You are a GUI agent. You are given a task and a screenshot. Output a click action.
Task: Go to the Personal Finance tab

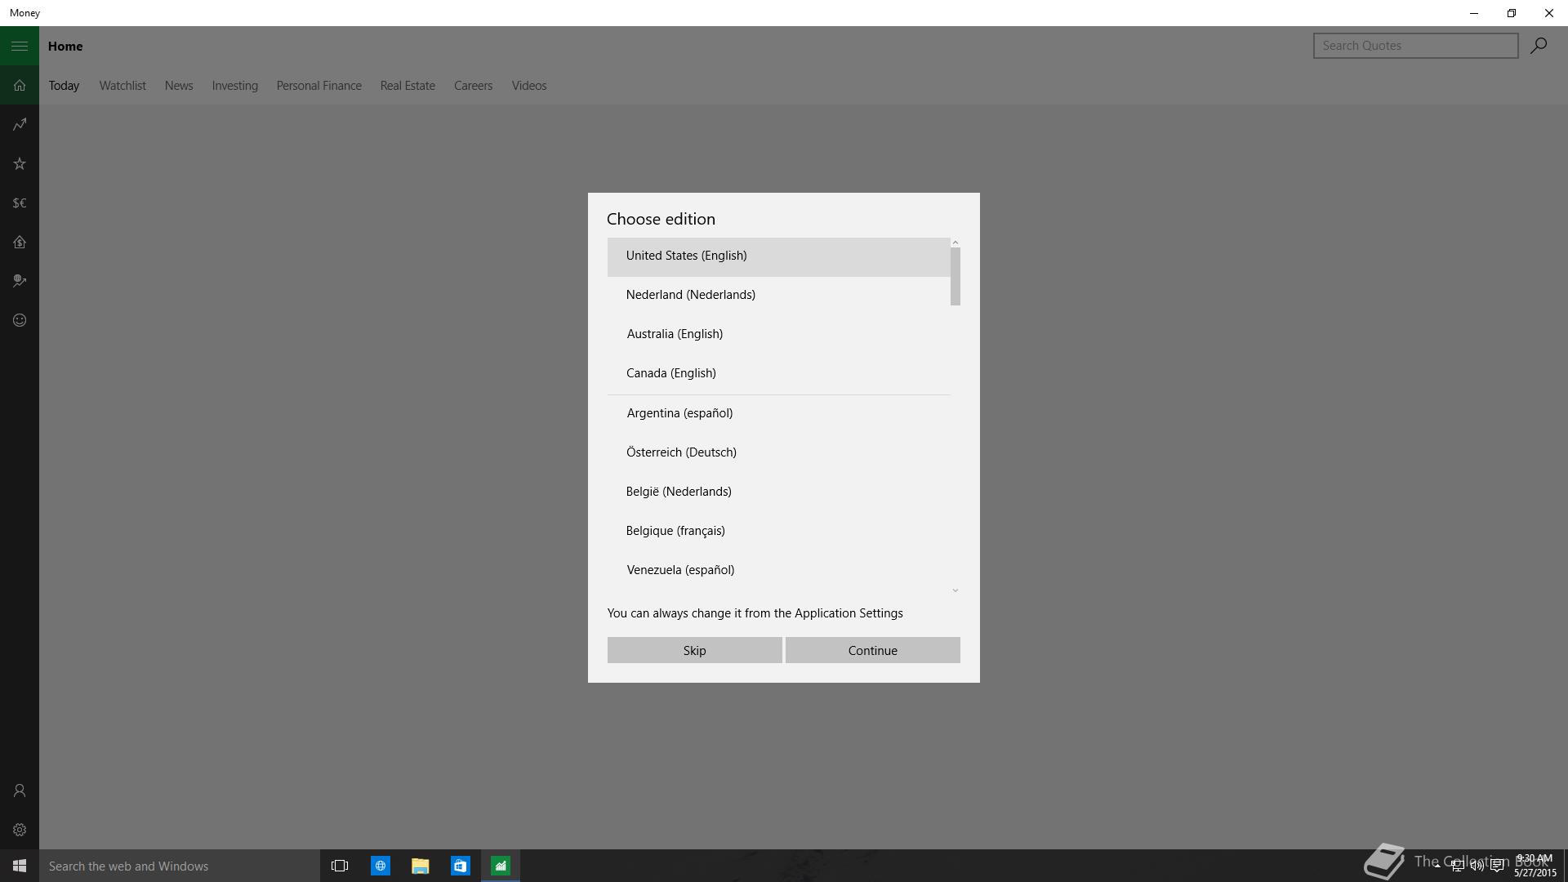[x=318, y=86]
